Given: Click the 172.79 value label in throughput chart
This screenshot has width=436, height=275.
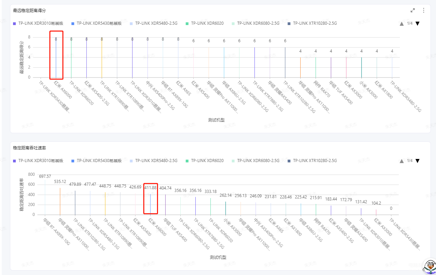Looking at the screenshot, I should click(x=346, y=200).
